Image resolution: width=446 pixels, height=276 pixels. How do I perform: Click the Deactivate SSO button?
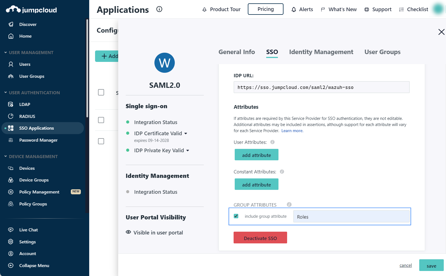click(260, 238)
